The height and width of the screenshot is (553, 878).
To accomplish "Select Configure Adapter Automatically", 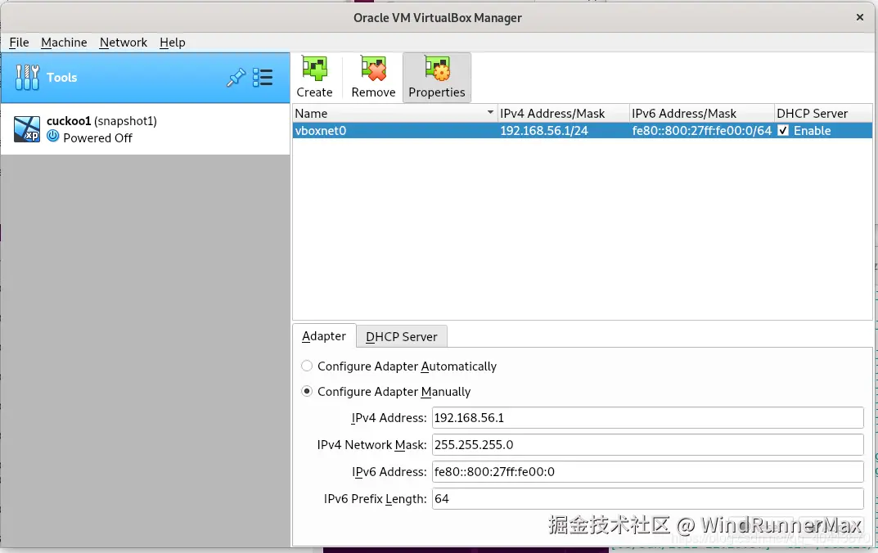I will point(306,366).
